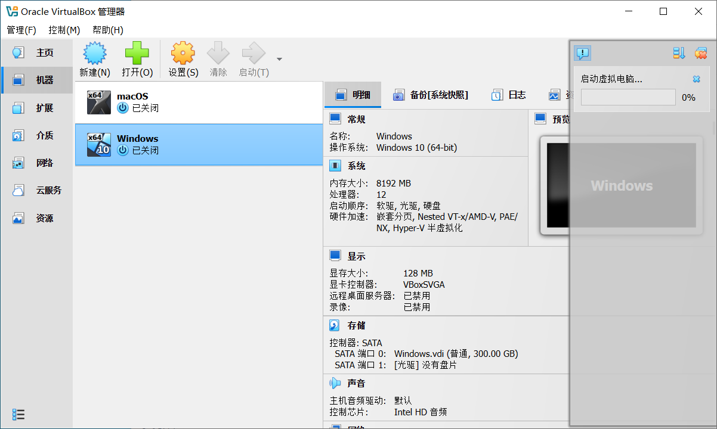
Task: Clear all notifications with red X icon
Action: [x=701, y=54]
